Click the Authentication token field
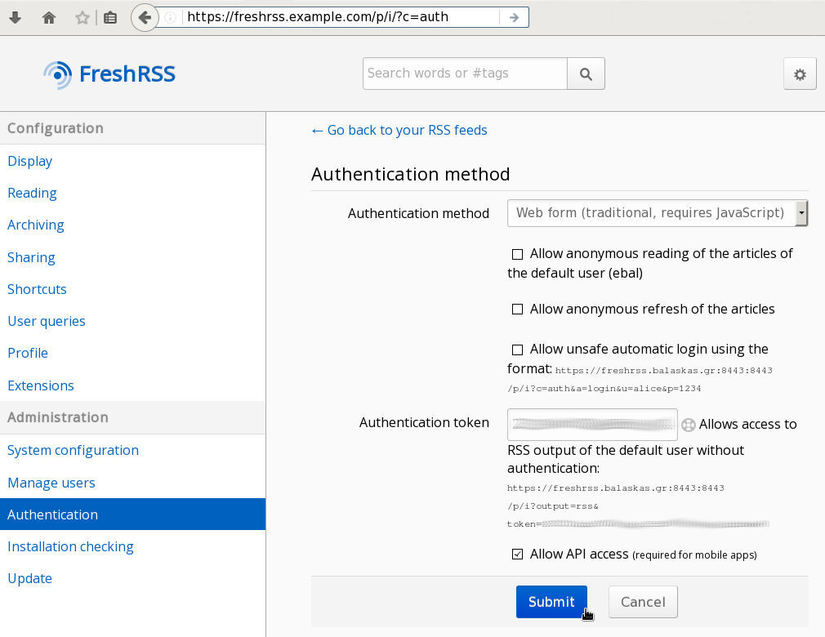This screenshot has height=637, width=825. [592, 424]
